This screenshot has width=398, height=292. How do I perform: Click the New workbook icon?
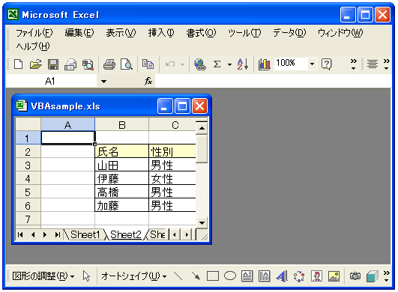pos(18,64)
